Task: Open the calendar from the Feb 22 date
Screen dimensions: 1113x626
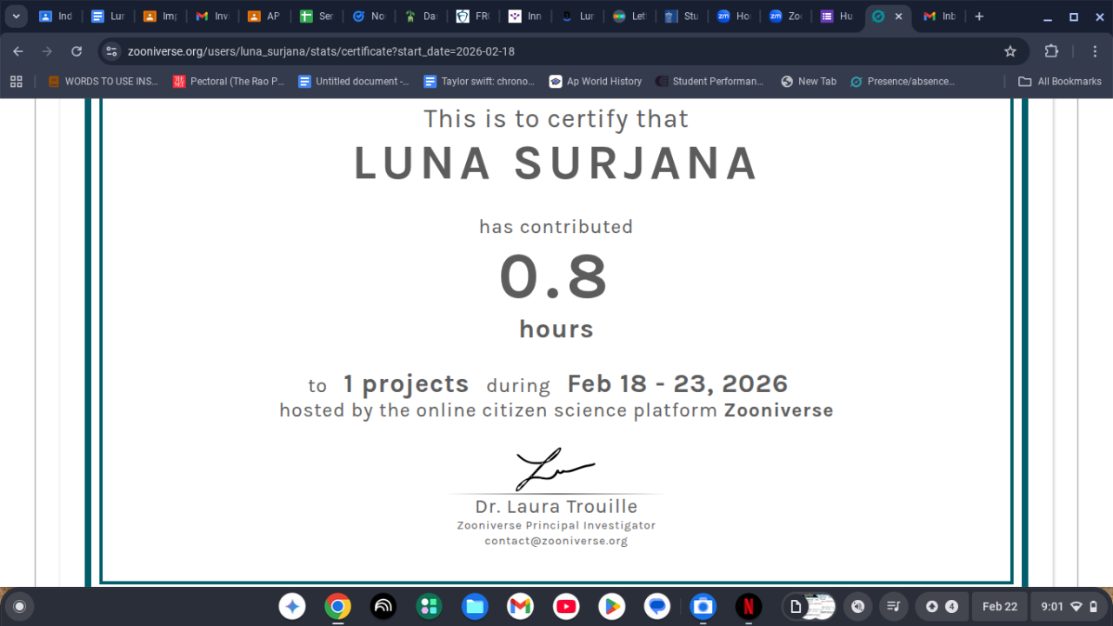Action: [x=999, y=606]
